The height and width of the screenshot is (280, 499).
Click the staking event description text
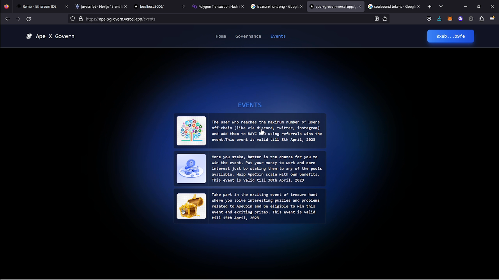click(267, 168)
